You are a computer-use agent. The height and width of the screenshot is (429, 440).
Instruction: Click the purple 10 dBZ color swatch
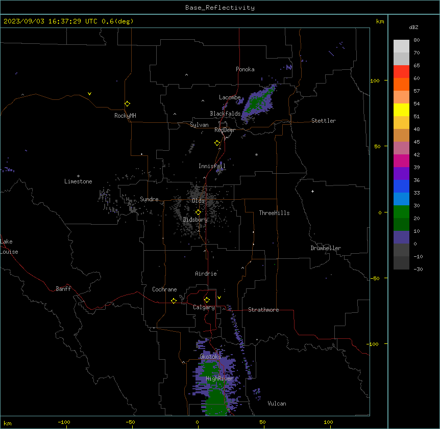[x=401, y=237]
